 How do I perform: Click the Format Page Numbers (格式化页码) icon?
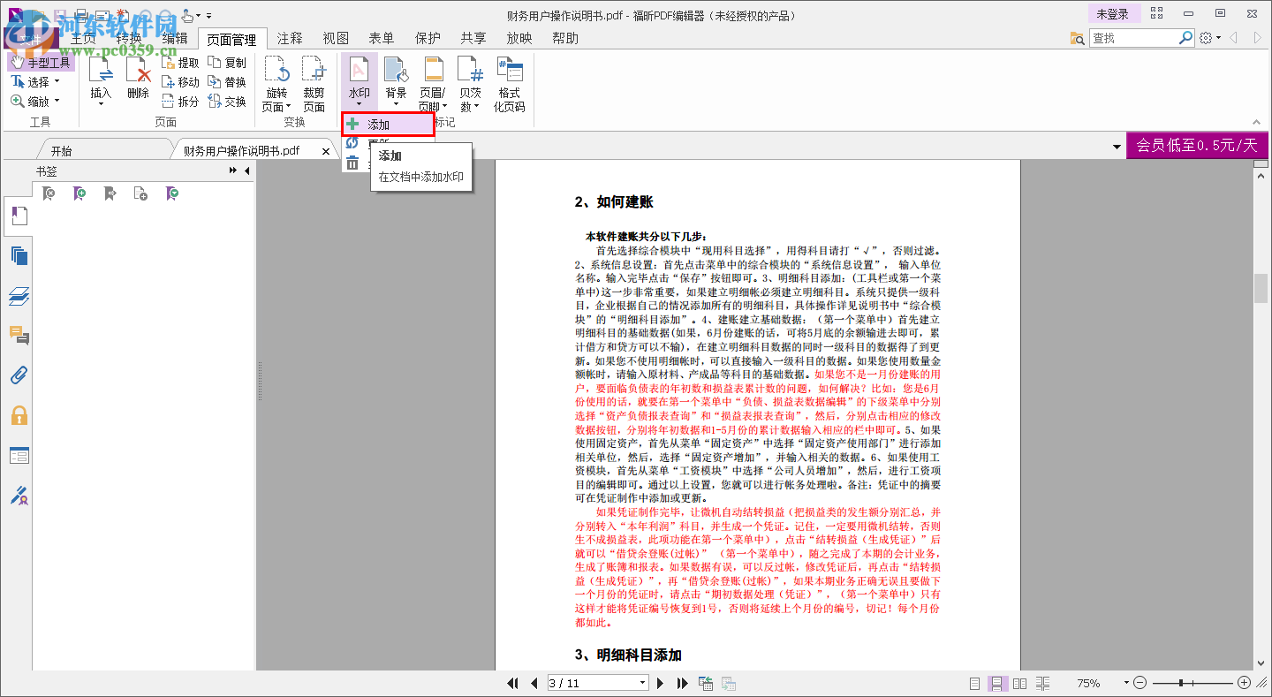point(509,71)
